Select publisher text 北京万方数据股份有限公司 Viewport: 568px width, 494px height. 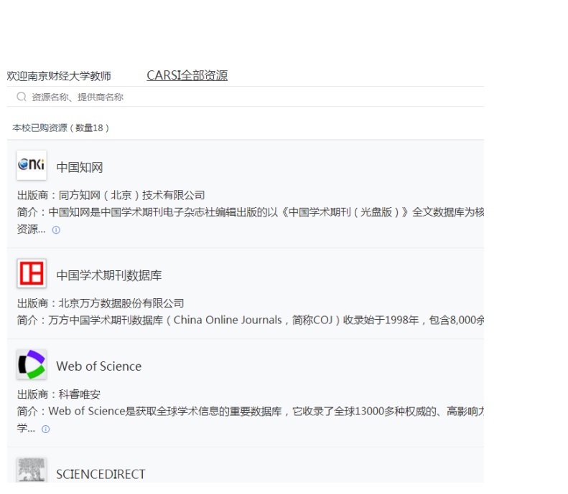tap(121, 303)
